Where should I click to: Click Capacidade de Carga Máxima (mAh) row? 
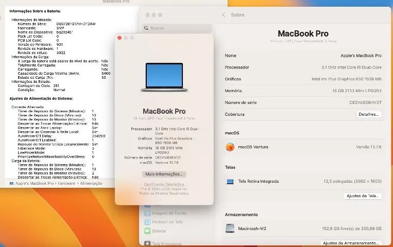click(64, 74)
